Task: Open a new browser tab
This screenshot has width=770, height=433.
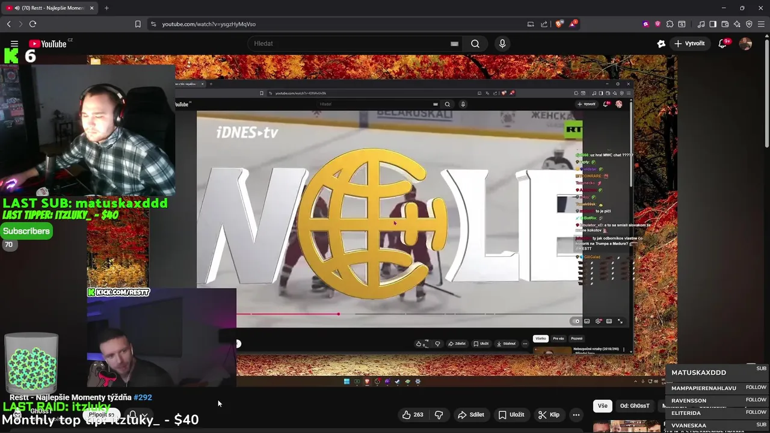Action: 106,8
